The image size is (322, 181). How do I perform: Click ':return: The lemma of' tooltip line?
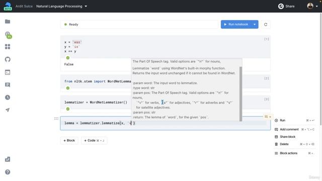pos(171,117)
